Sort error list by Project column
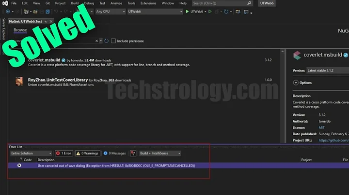 (306, 160)
